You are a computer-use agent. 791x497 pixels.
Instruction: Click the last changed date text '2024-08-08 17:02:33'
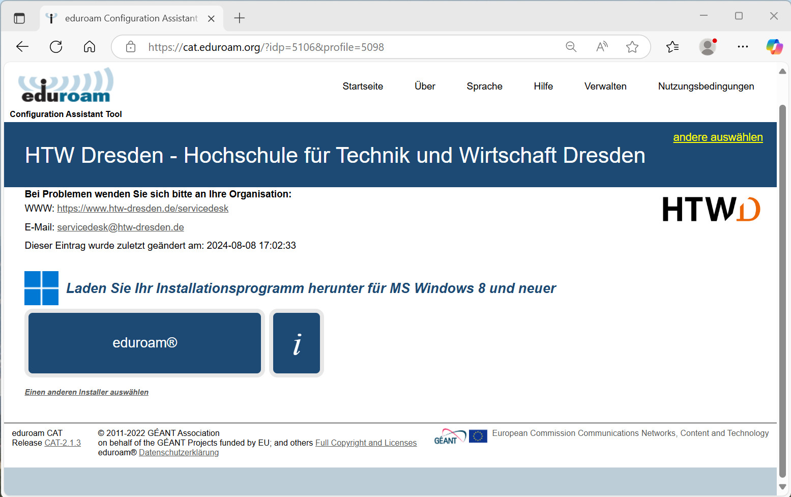[x=251, y=246]
